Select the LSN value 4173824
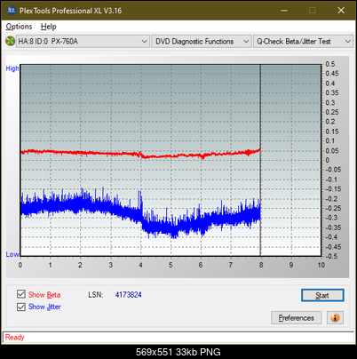357x359 pixels. (x=129, y=295)
